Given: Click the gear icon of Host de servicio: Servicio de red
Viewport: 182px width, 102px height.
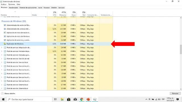Looking at the screenshot, I should pyautogui.click(x=5, y=59).
